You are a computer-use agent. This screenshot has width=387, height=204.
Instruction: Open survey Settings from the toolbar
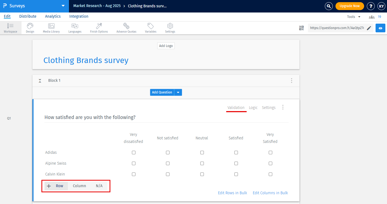[170, 28]
